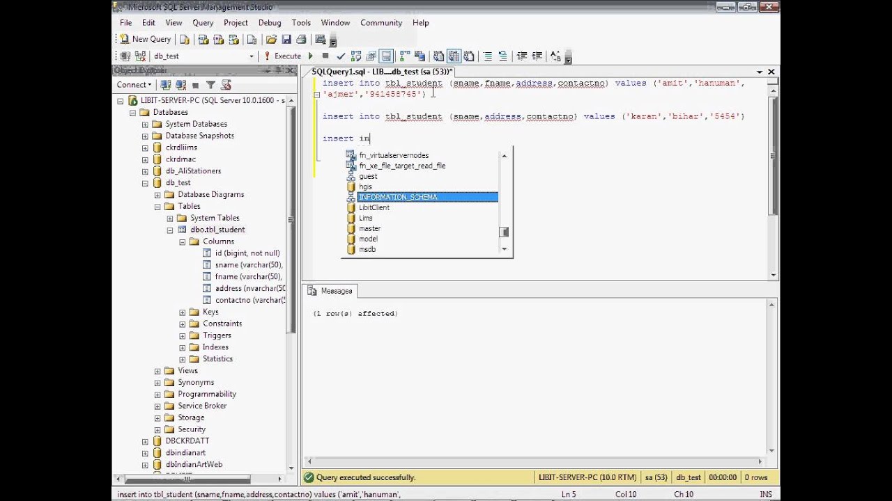Open the Query menu

[x=203, y=22]
